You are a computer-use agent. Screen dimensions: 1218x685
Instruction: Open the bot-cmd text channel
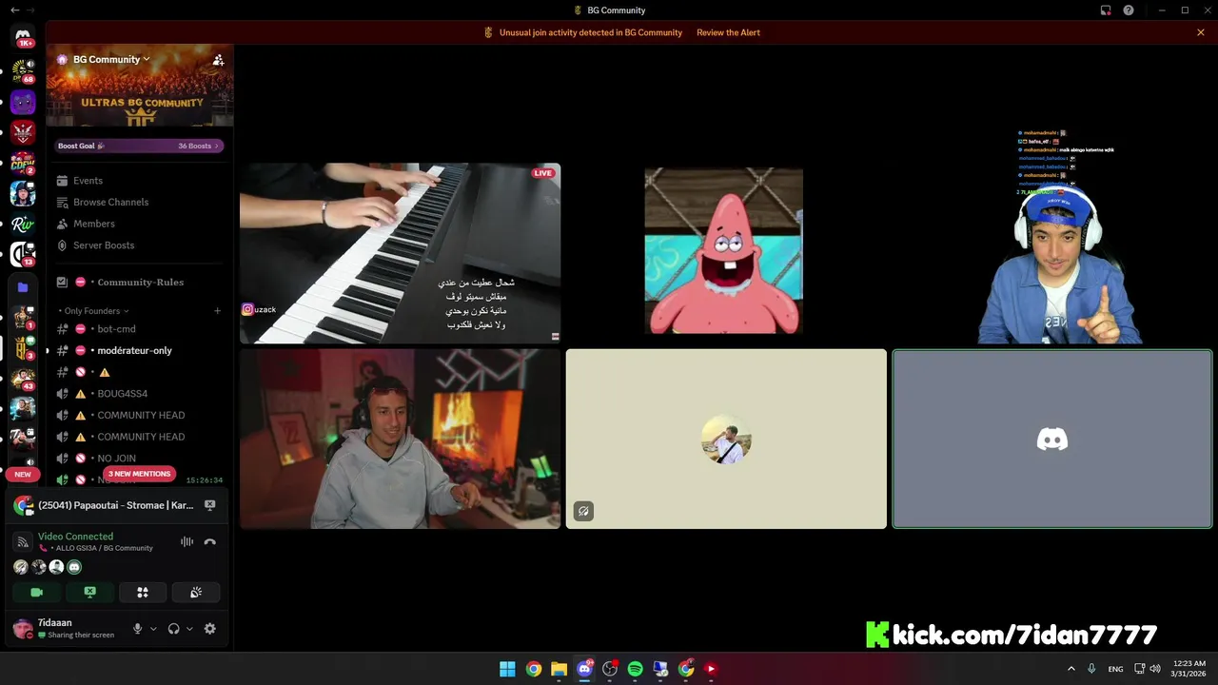tap(139, 329)
